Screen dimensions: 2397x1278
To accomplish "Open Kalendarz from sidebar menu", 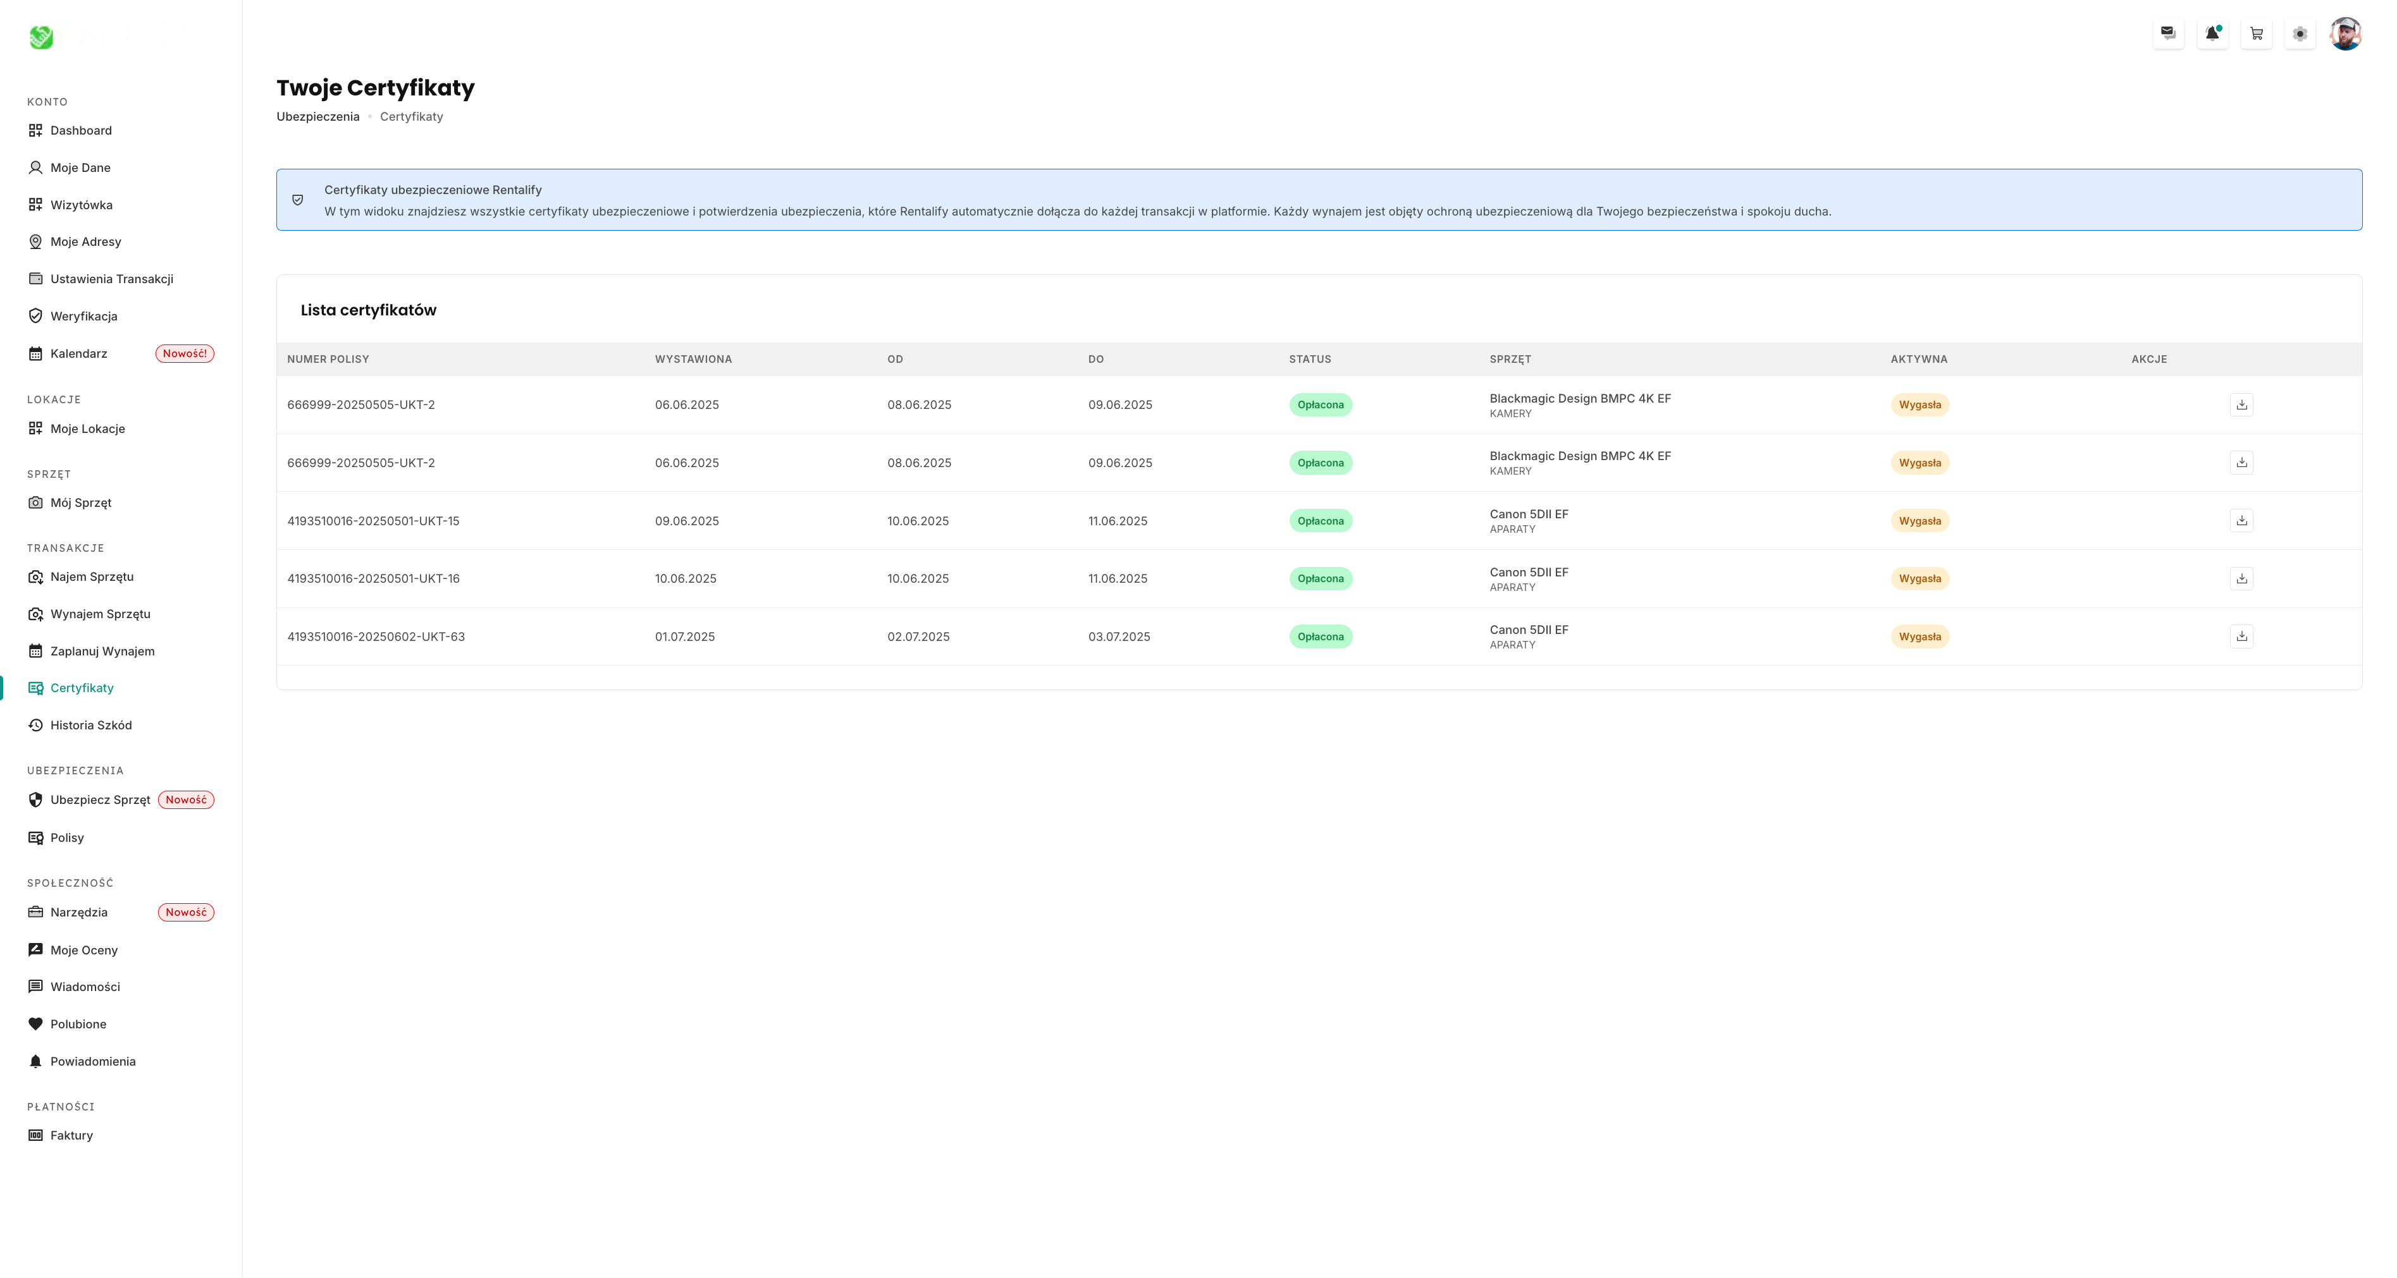I will click(79, 353).
